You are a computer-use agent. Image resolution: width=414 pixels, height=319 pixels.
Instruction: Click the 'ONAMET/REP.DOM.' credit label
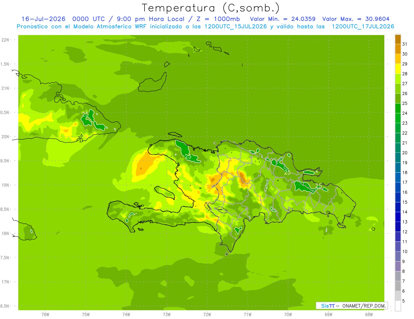coord(364,306)
